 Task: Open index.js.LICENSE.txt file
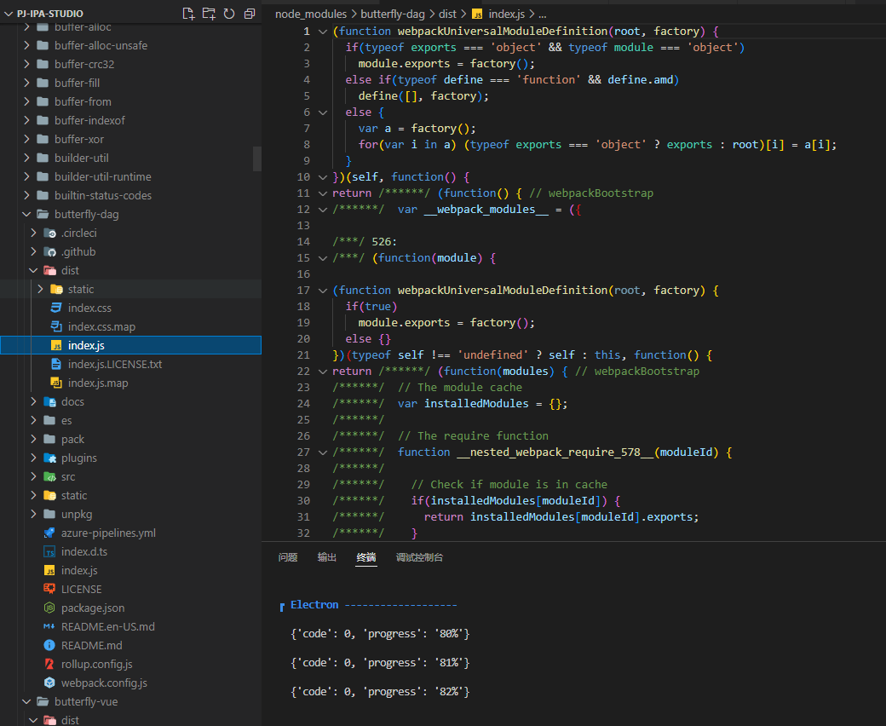[115, 364]
